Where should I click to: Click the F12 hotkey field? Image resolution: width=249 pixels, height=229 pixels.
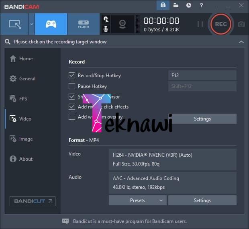tap(202, 75)
